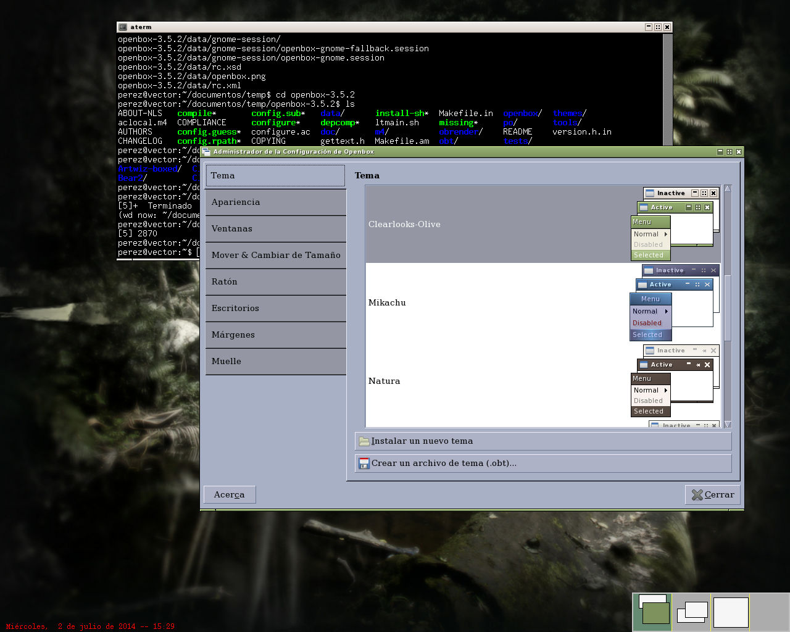Click AUTHORS in the aterm listing
The width and height of the screenshot is (790, 632).
[135, 132]
